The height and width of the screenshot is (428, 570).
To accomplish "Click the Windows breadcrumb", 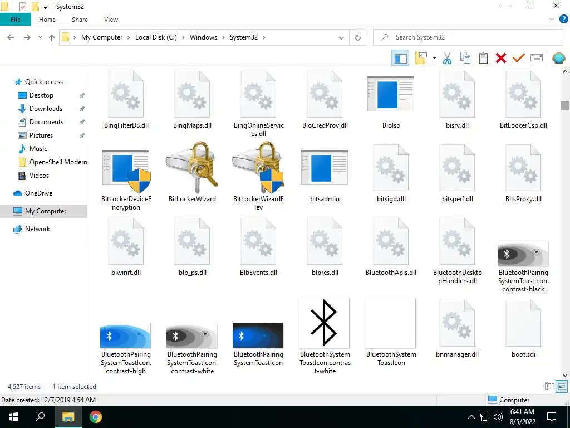I will 203,37.
